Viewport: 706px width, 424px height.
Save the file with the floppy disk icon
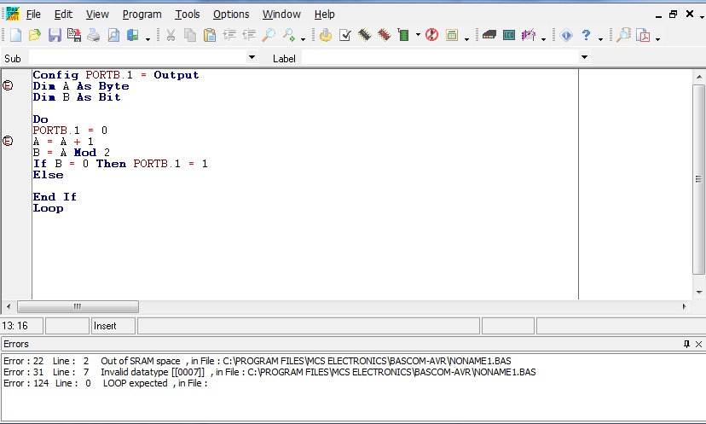click(55, 35)
